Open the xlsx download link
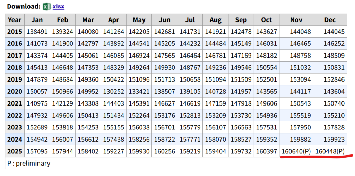The image size is (355, 176). 58,6
